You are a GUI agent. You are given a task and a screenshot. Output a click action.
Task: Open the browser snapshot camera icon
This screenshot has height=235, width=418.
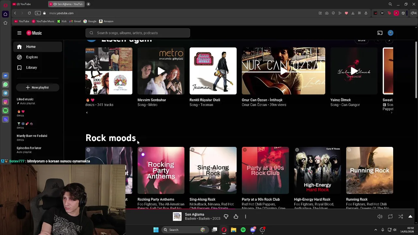click(327, 13)
